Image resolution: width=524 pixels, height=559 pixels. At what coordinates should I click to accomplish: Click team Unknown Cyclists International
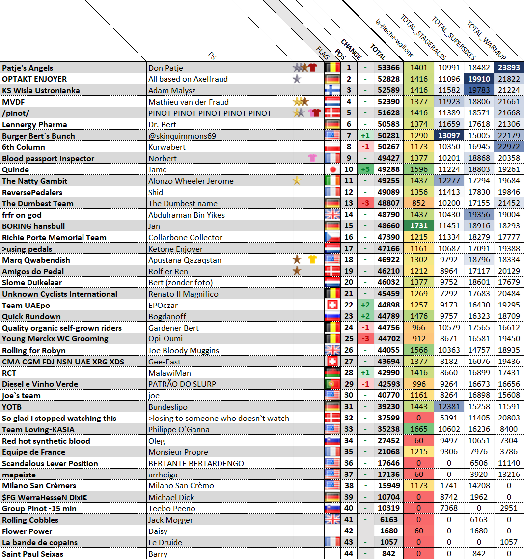pyautogui.click(x=59, y=294)
